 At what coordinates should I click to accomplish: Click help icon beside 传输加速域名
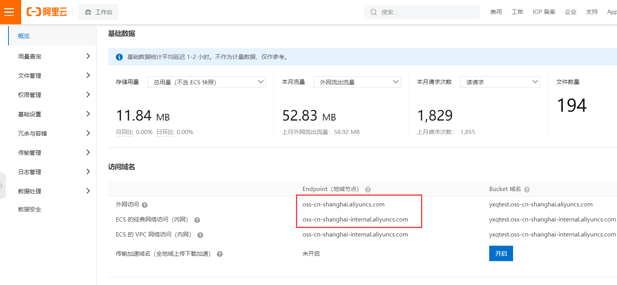[x=220, y=254]
